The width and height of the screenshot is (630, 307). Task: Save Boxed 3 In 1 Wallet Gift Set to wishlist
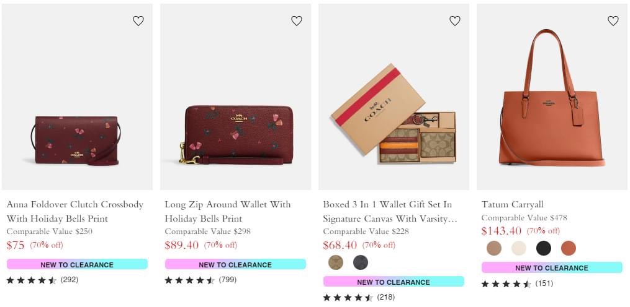click(x=455, y=21)
